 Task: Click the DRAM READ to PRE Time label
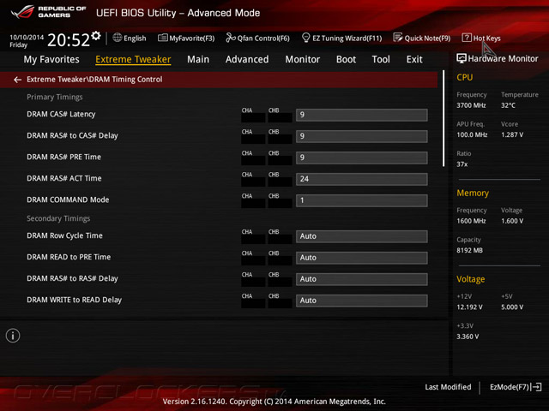(69, 257)
